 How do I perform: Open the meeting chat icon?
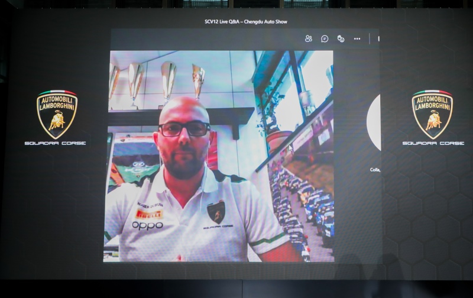click(325, 38)
